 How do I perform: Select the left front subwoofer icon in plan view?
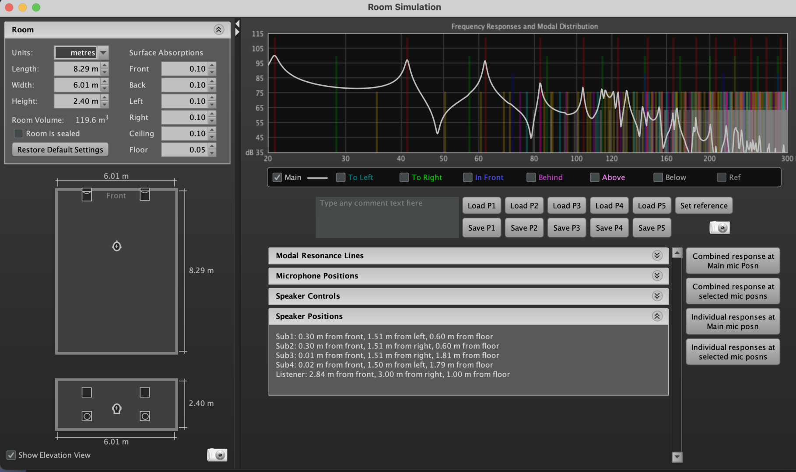coord(87,194)
